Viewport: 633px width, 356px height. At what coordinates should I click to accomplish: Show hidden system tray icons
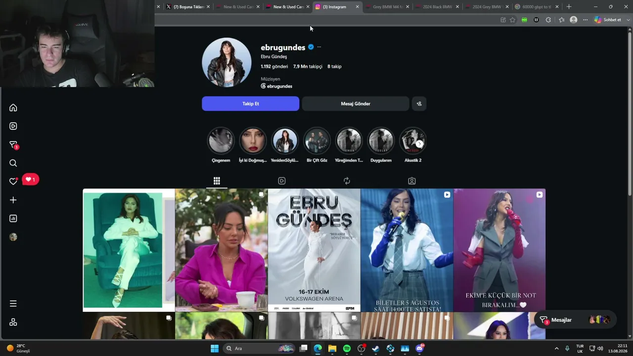[x=556, y=349]
